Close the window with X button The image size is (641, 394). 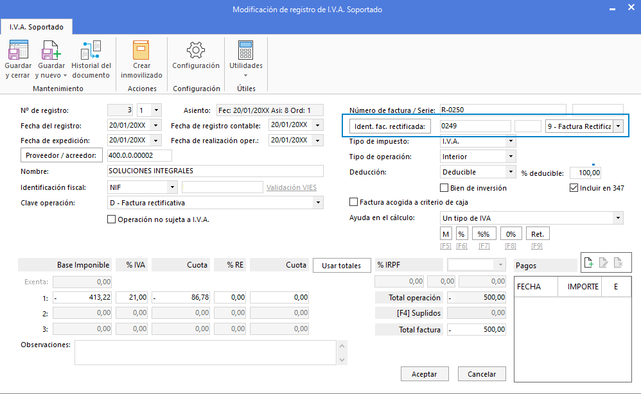[x=631, y=8]
